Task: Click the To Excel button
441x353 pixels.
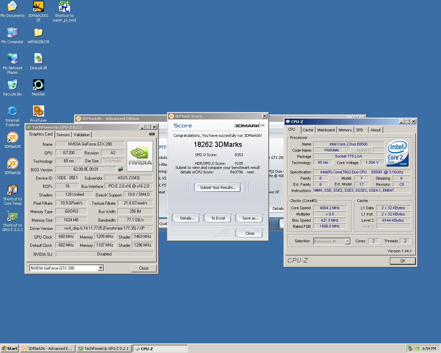Action: [x=218, y=218]
